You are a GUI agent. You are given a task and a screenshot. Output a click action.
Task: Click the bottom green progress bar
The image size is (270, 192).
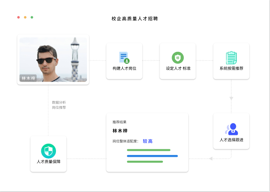pyautogui.click(x=145, y=161)
